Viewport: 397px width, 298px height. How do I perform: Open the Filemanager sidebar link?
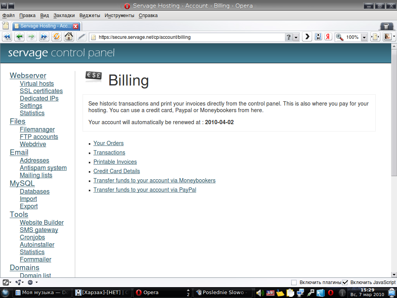(x=37, y=130)
